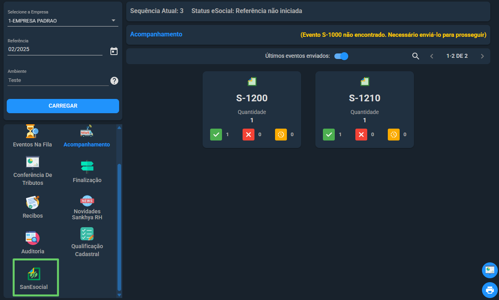The width and height of the screenshot is (499, 300).
Task: Click the Auditoria label
Action: [x=33, y=251]
